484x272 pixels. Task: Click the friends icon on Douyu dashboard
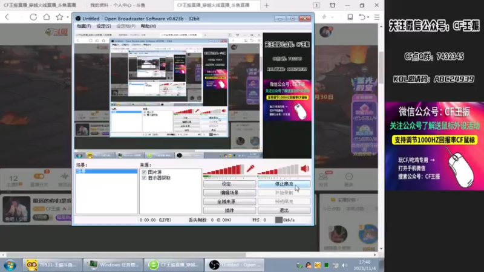[323, 176]
